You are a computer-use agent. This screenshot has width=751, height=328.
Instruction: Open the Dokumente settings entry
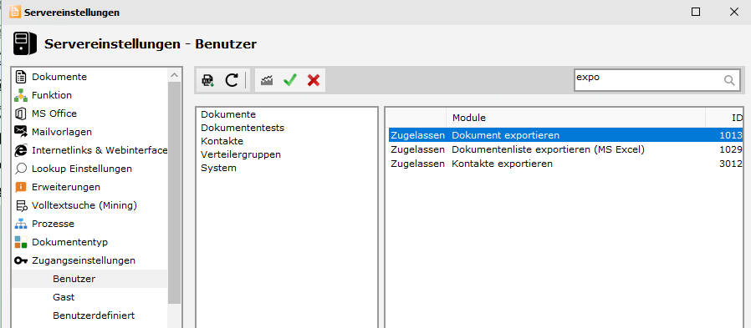coord(59,77)
